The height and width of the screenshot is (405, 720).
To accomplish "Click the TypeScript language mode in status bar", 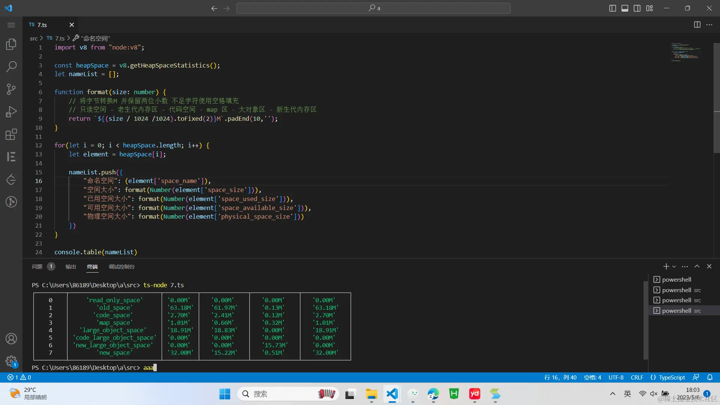I will [x=672, y=378].
